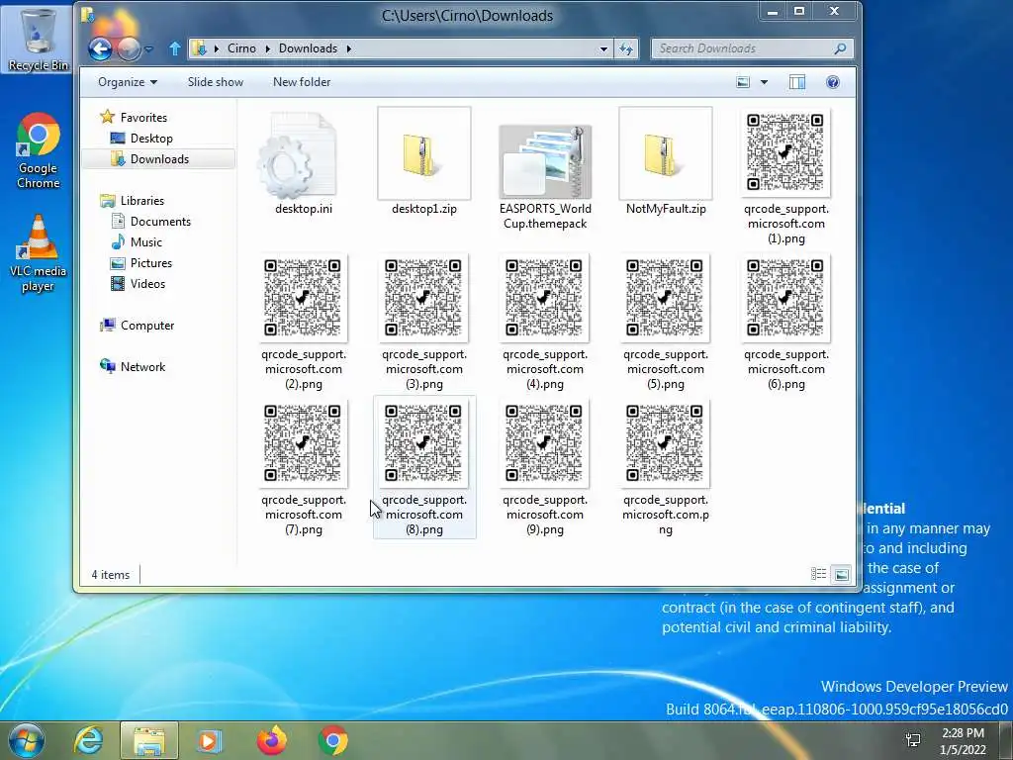Open Google Chrome desktop shortcut
The image size is (1013, 760).
pyautogui.click(x=39, y=151)
